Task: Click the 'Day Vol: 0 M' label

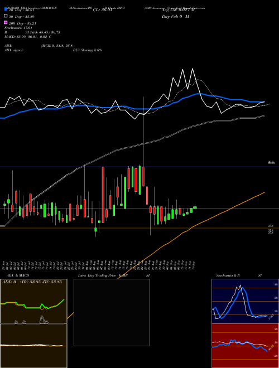Action: point(175,17)
